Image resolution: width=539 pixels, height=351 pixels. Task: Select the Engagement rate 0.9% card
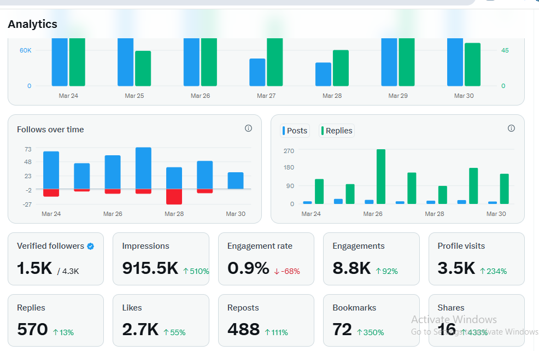[266, 259]
